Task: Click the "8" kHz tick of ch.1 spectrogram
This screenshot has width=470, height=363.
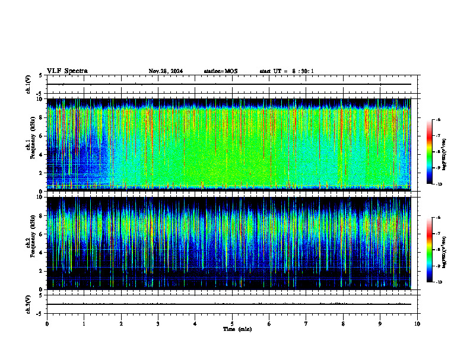Action: 42,117
